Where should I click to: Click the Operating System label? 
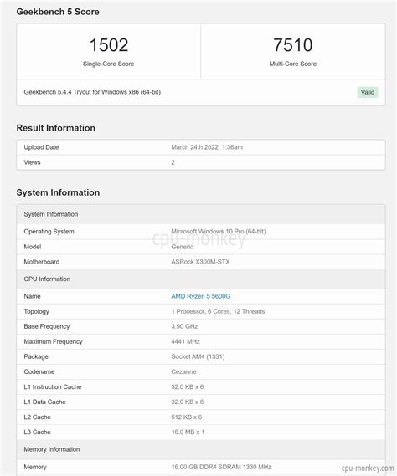49,232
